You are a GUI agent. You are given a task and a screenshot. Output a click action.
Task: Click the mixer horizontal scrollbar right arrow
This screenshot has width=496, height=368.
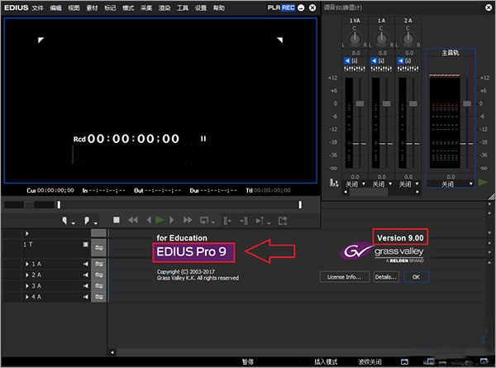(417, 192)
